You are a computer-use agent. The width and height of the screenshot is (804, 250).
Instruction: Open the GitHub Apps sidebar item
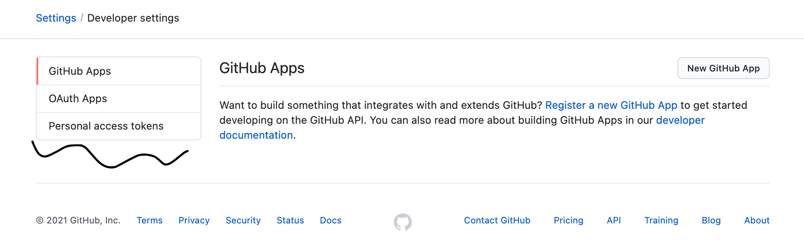(x=80, y=71)
